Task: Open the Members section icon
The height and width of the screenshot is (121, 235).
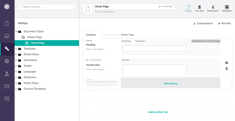Action: pos(7,86)
